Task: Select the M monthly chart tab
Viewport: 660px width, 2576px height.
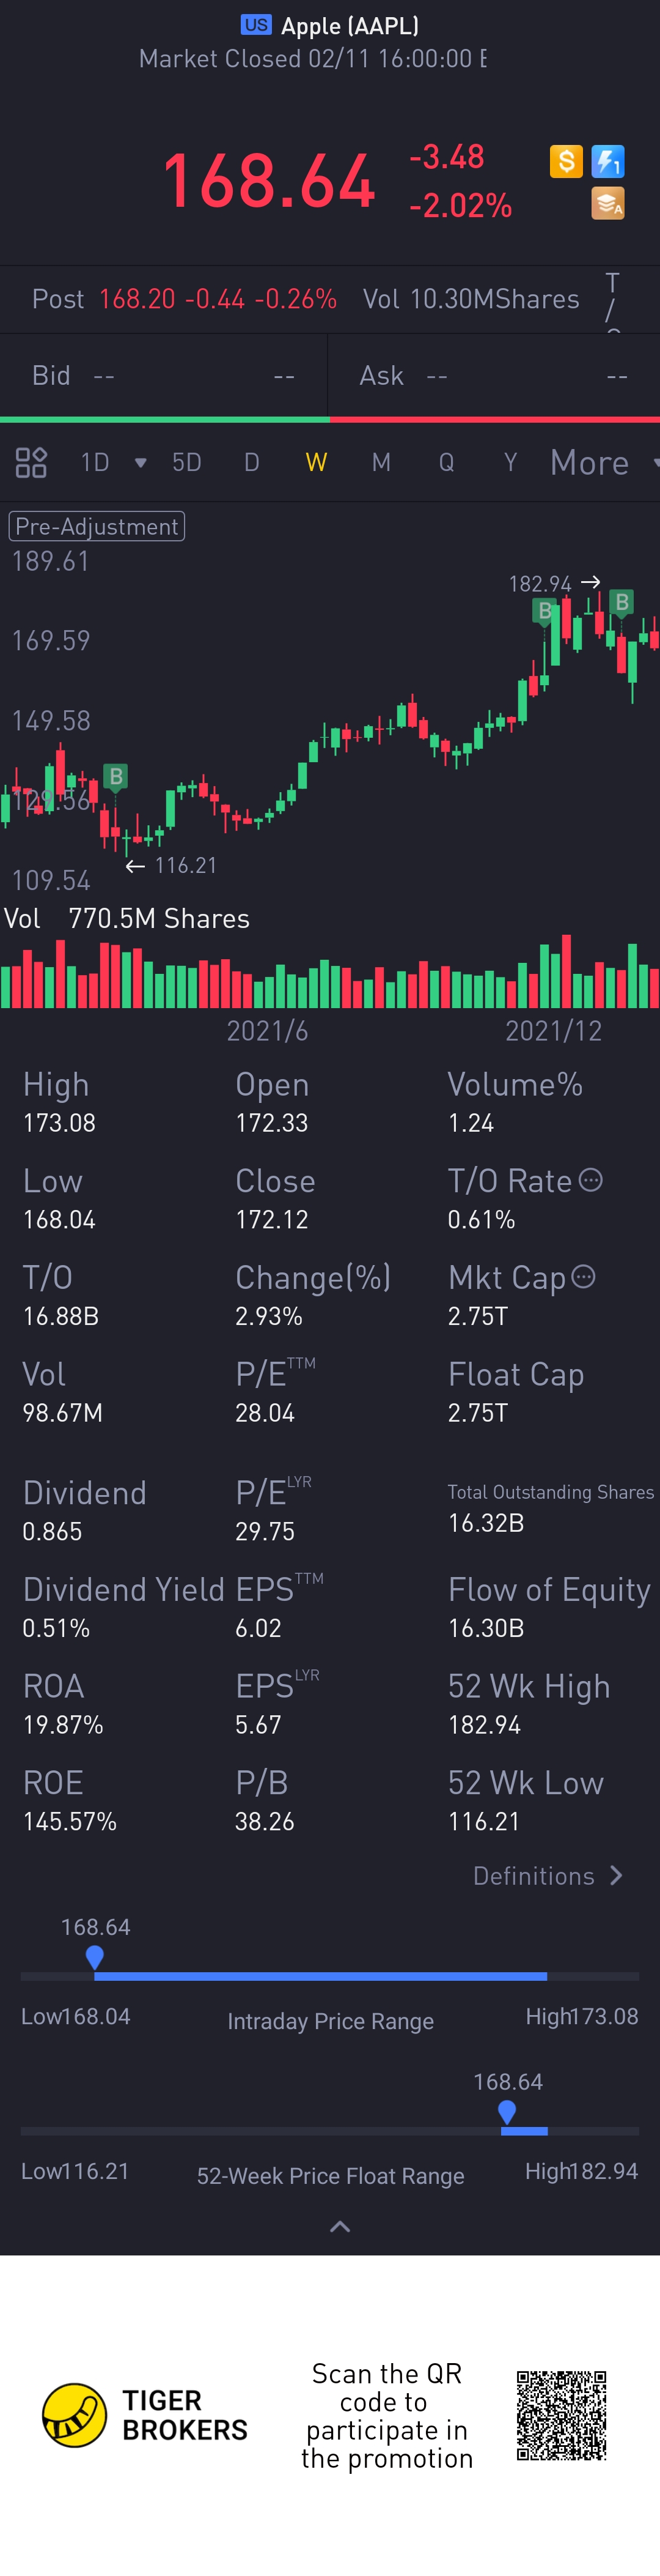Action: pos(381,463)
